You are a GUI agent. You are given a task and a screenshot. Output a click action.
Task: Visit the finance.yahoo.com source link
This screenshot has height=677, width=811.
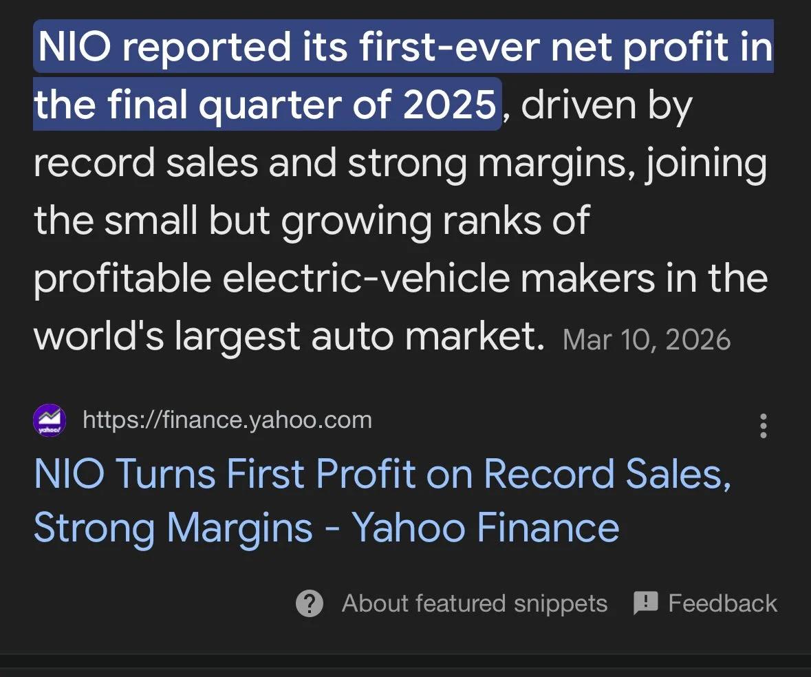226,420
